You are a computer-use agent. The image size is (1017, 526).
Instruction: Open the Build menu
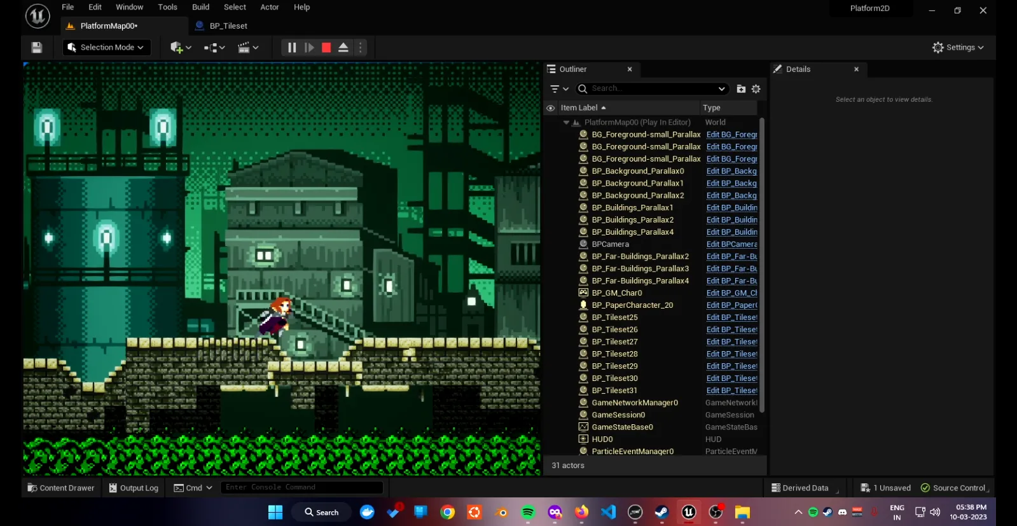[x=200, y=7]
